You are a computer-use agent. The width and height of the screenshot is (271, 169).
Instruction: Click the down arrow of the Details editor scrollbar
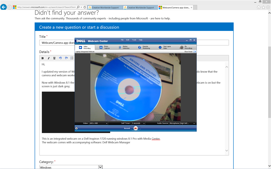(227, 151)
